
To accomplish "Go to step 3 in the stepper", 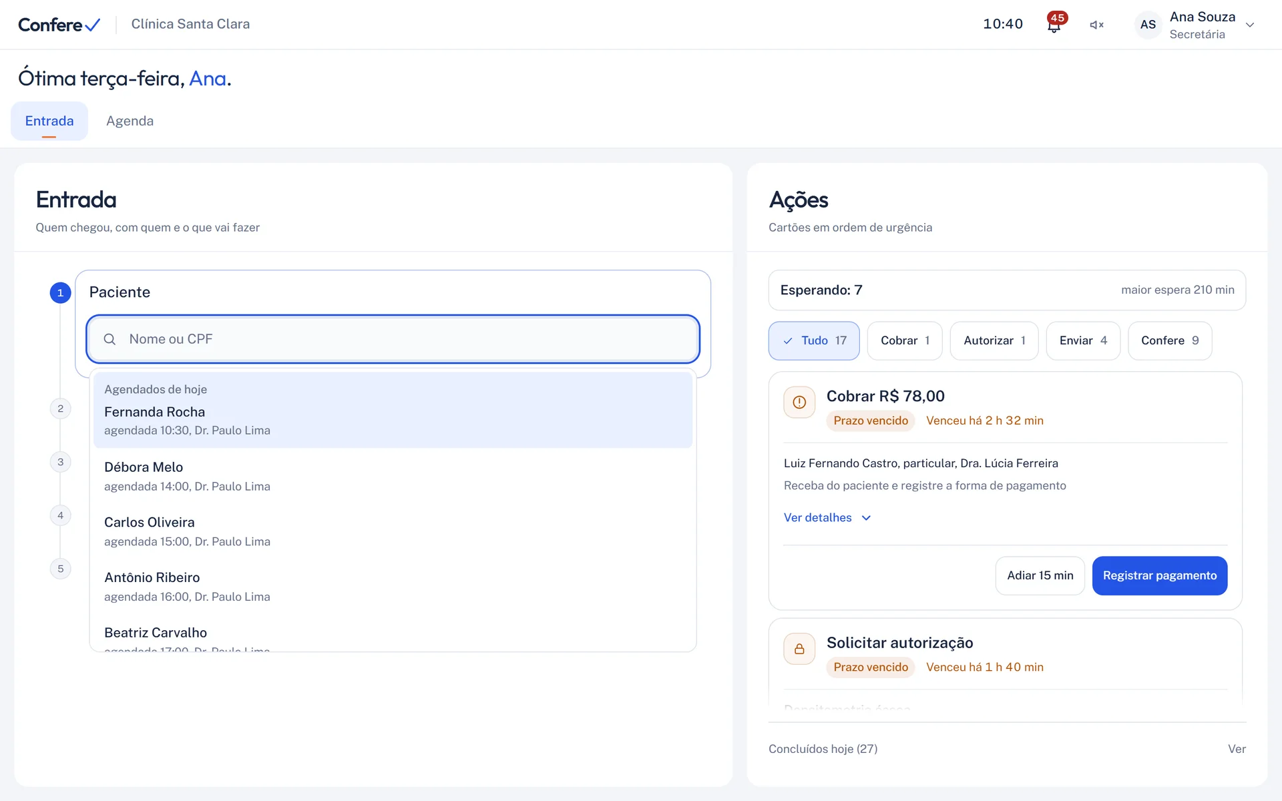I will coord(61,462).
